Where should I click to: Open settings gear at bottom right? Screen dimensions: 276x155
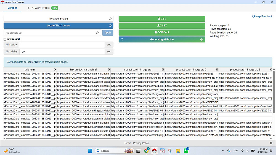tap(271, 143)
